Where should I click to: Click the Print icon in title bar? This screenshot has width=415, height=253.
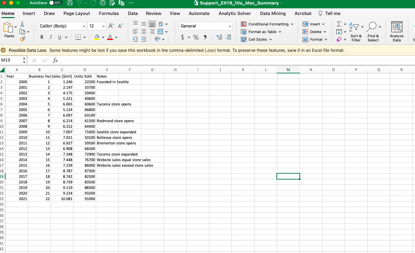pos(103,3)
